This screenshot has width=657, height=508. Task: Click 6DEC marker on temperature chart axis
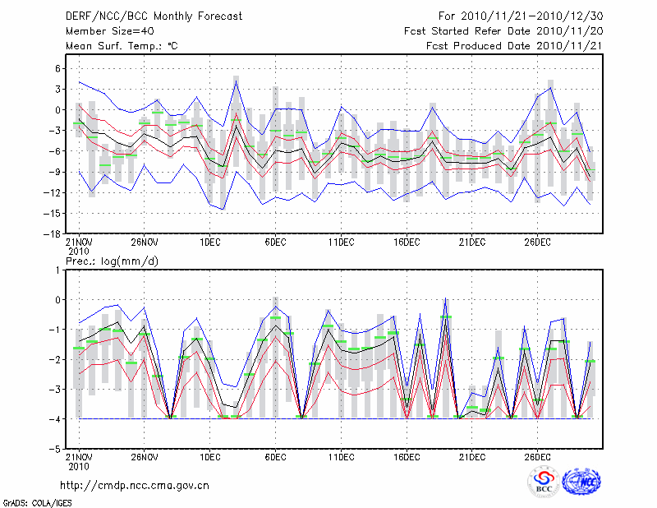275,242
